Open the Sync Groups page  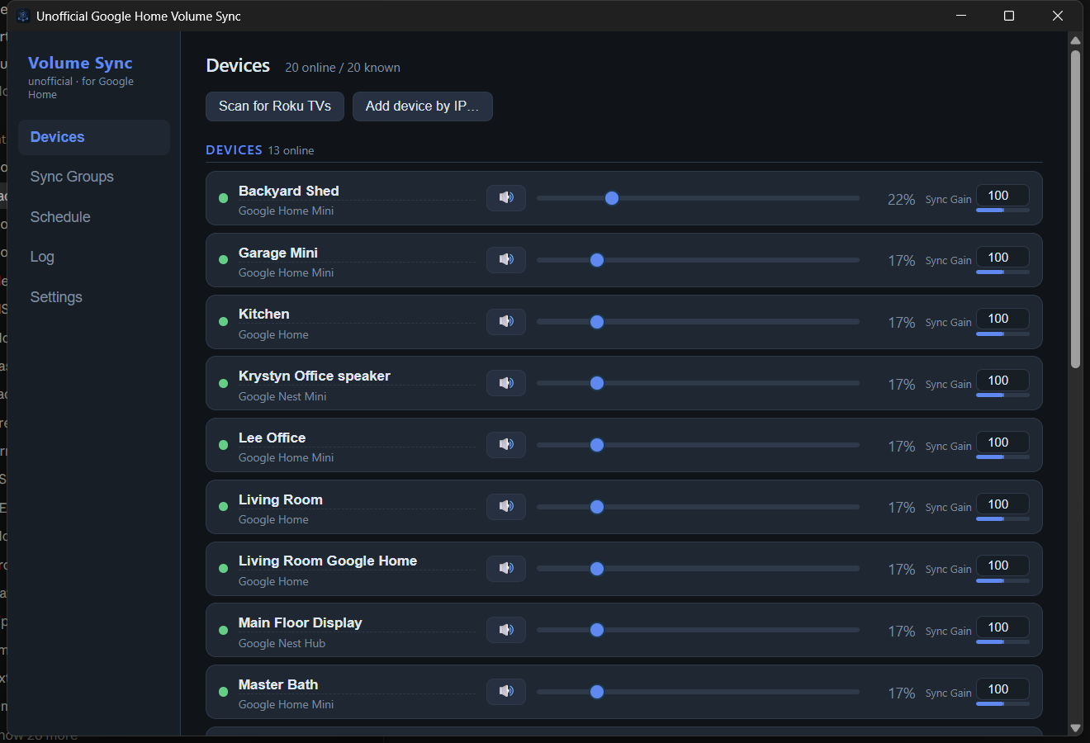click(94, 177)
